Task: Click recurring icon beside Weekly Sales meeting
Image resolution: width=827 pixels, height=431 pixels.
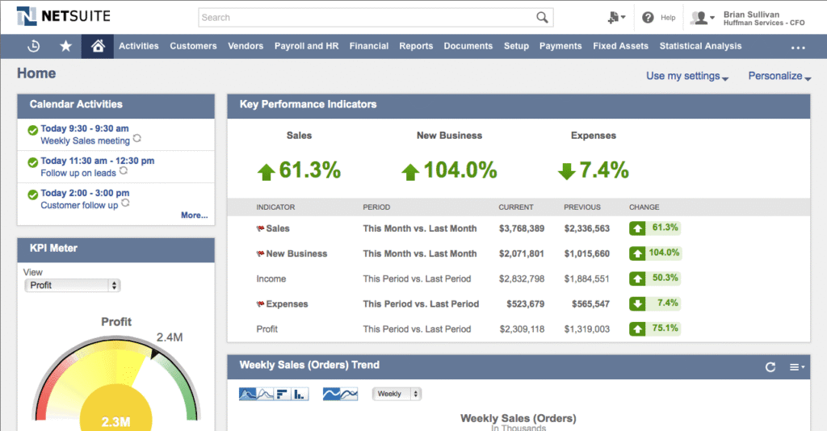Action: click(x=137, y=138)
